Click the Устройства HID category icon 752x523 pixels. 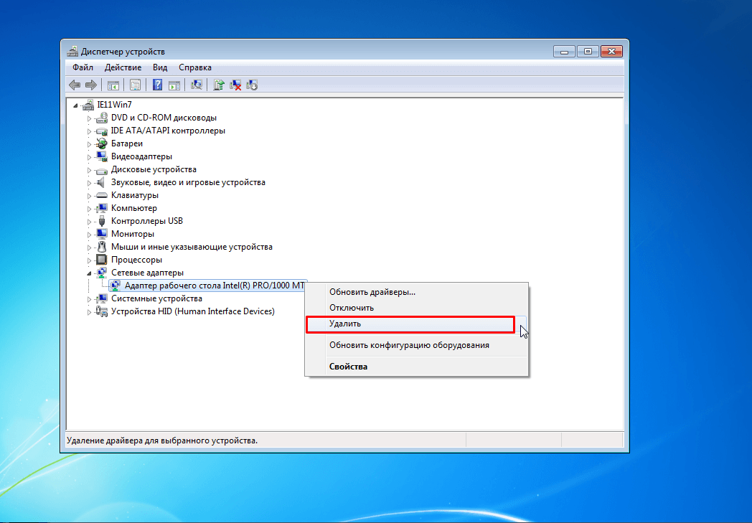[101, 311]
